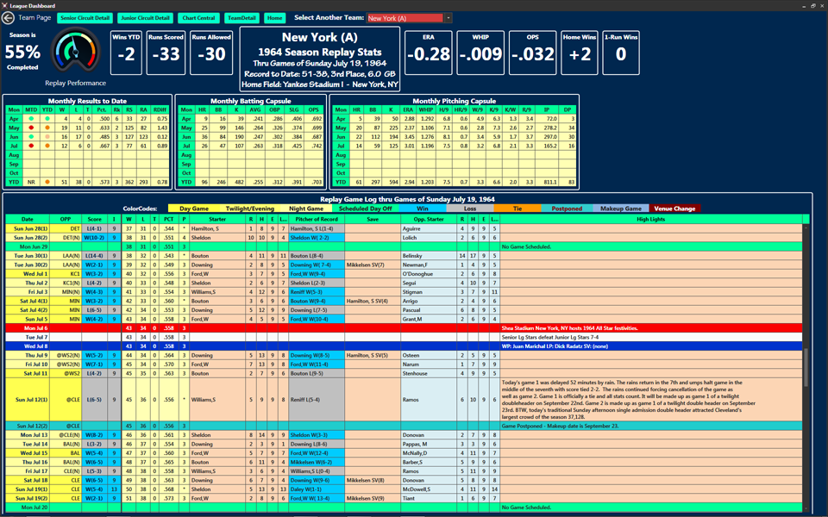The height and width of the screenshot is (517, 828).
Task: Open the TeamDetail view
Action: tap(241, 18)
